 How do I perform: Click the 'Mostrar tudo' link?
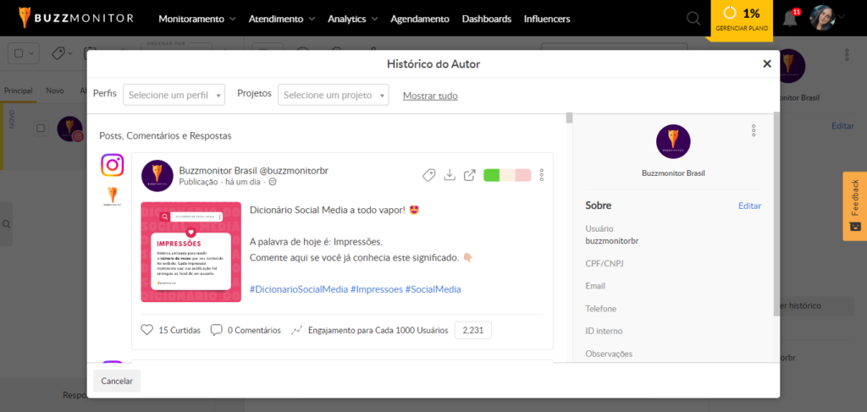point(430,96)
